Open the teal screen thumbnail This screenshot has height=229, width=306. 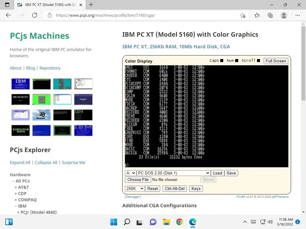click(x=62, y=84)
